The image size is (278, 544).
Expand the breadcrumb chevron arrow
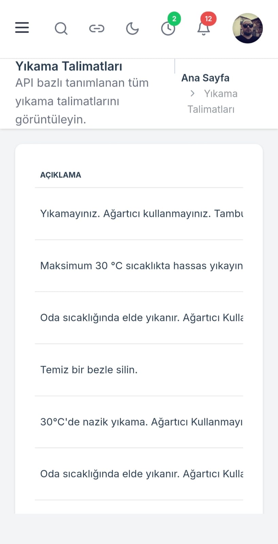(x=192, y=93)
